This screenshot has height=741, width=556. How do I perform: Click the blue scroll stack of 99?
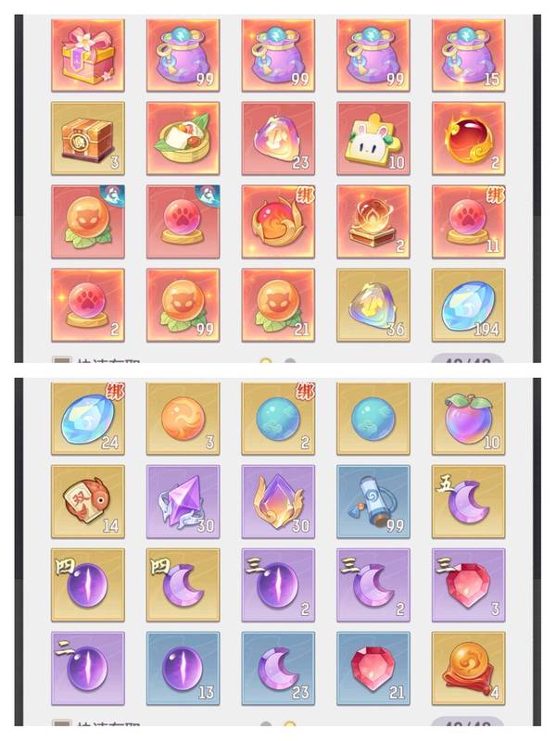pyautogui.click(x=373, y=502)
